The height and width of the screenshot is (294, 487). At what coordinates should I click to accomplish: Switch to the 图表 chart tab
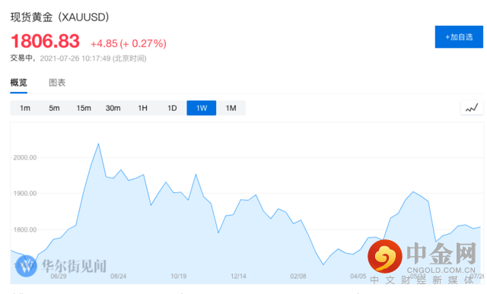point(57,83)
